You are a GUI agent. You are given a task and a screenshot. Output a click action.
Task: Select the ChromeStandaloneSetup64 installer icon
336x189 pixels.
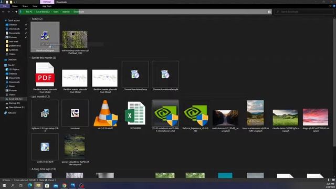pos(165,75)
